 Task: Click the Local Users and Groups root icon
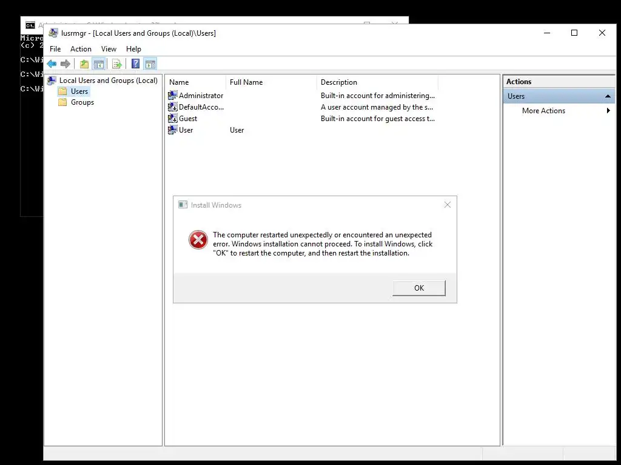pos(52,81)
